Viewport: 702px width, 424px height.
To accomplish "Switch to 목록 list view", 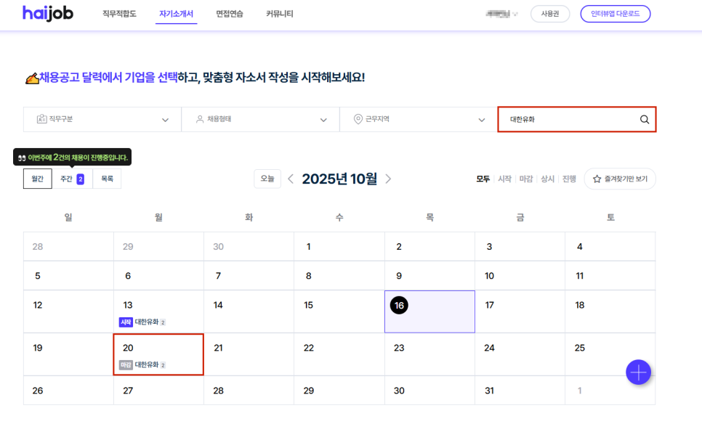I will 107,179.
